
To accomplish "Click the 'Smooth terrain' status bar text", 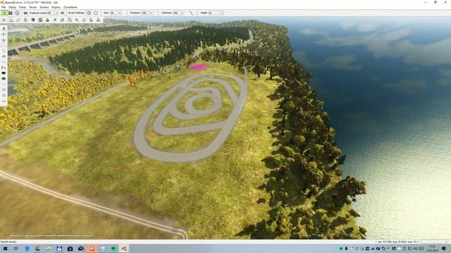I will tap(8, 242).
